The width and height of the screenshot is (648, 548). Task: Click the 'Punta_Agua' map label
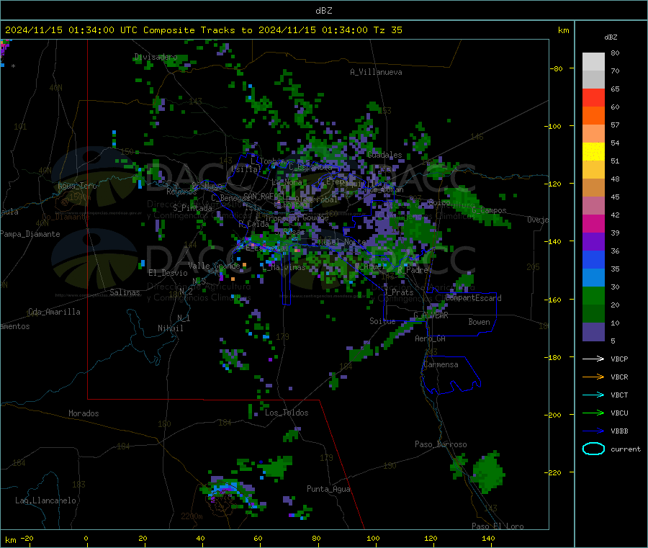pyautogui.click(x=328, y=489)
